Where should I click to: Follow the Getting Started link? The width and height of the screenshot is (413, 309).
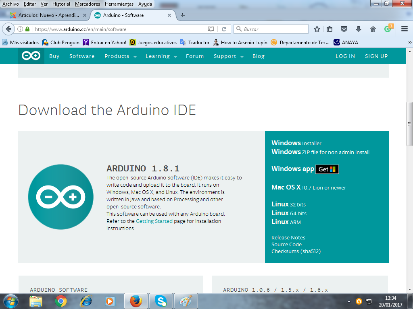coord(154,221)
